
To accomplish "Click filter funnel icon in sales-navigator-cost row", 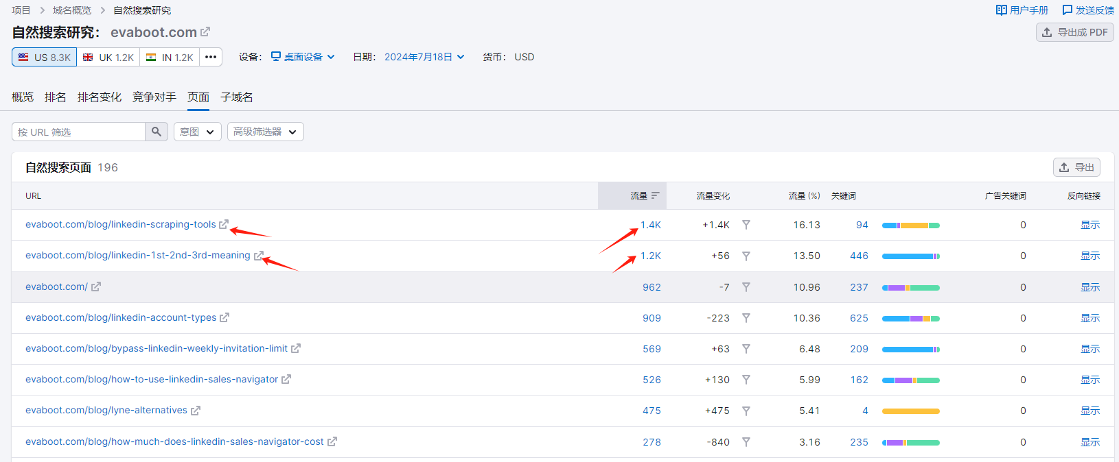I will [746, 442].
